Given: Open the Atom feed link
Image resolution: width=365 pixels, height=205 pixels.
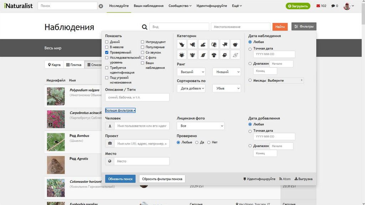Looking at the screenshot, I should (x=285, y=179).
